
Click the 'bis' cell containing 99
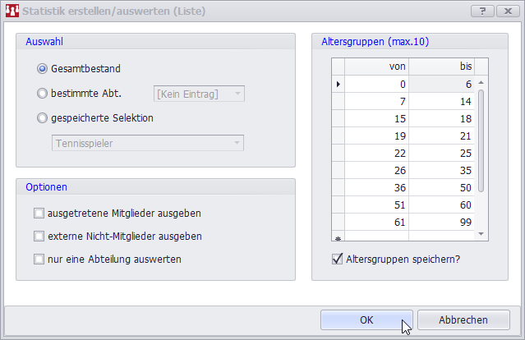(440, 221)
